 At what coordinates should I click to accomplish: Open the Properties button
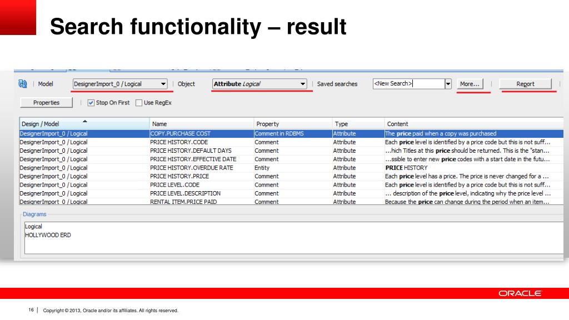pyautogui.click(x=46, y=103)
